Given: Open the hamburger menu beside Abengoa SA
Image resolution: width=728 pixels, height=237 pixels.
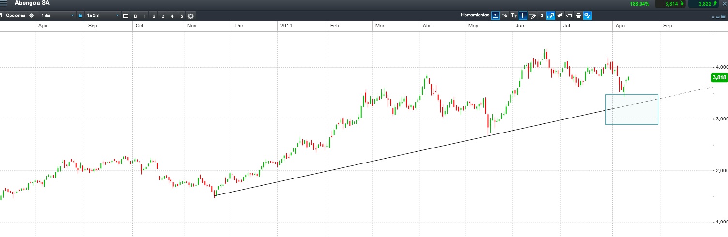Looking at the screenshot, I should point(4,3).
